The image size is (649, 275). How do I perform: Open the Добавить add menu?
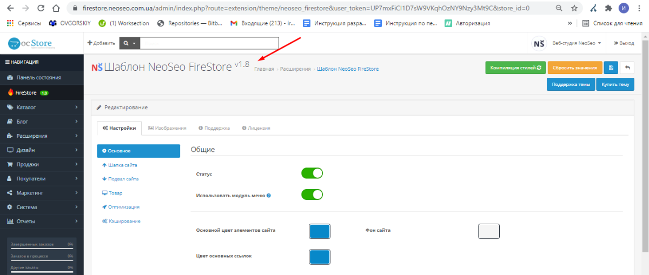pyautogui.click(x=101, y=43)
